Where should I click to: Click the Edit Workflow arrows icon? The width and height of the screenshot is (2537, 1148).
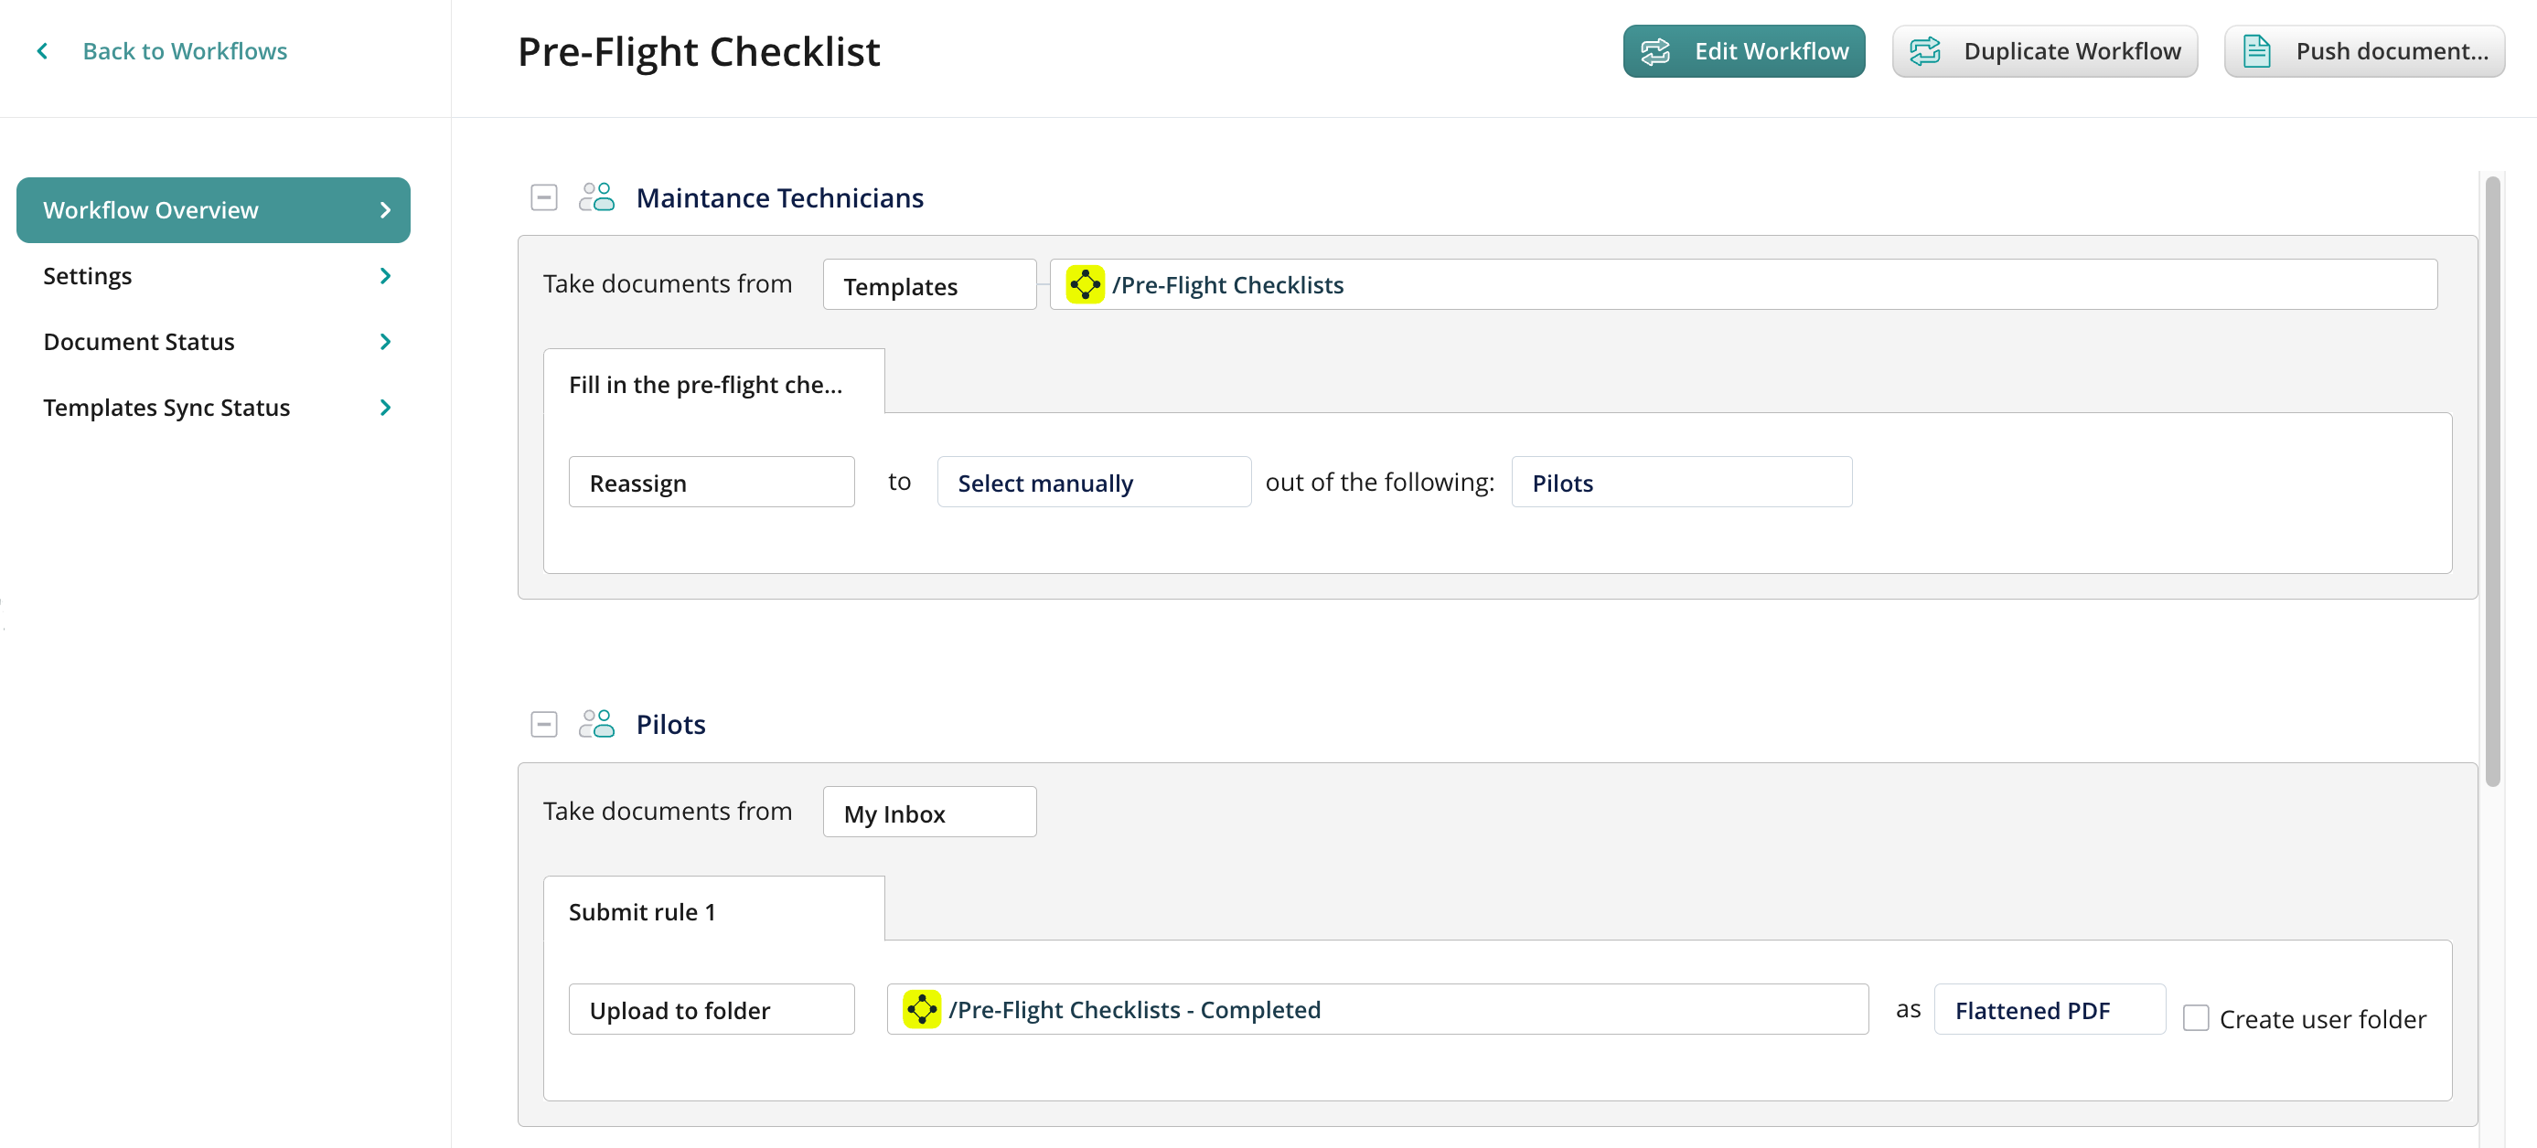click(x=1654, y=51)
